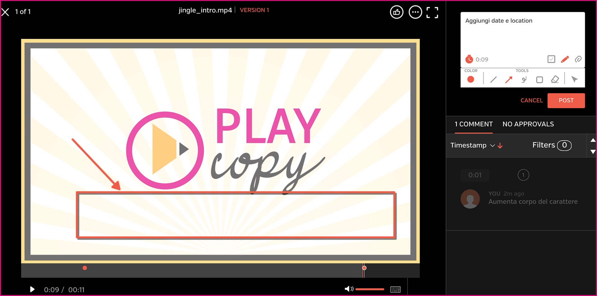Open the red annotation color swatch
597x296 pixels.
470,80
